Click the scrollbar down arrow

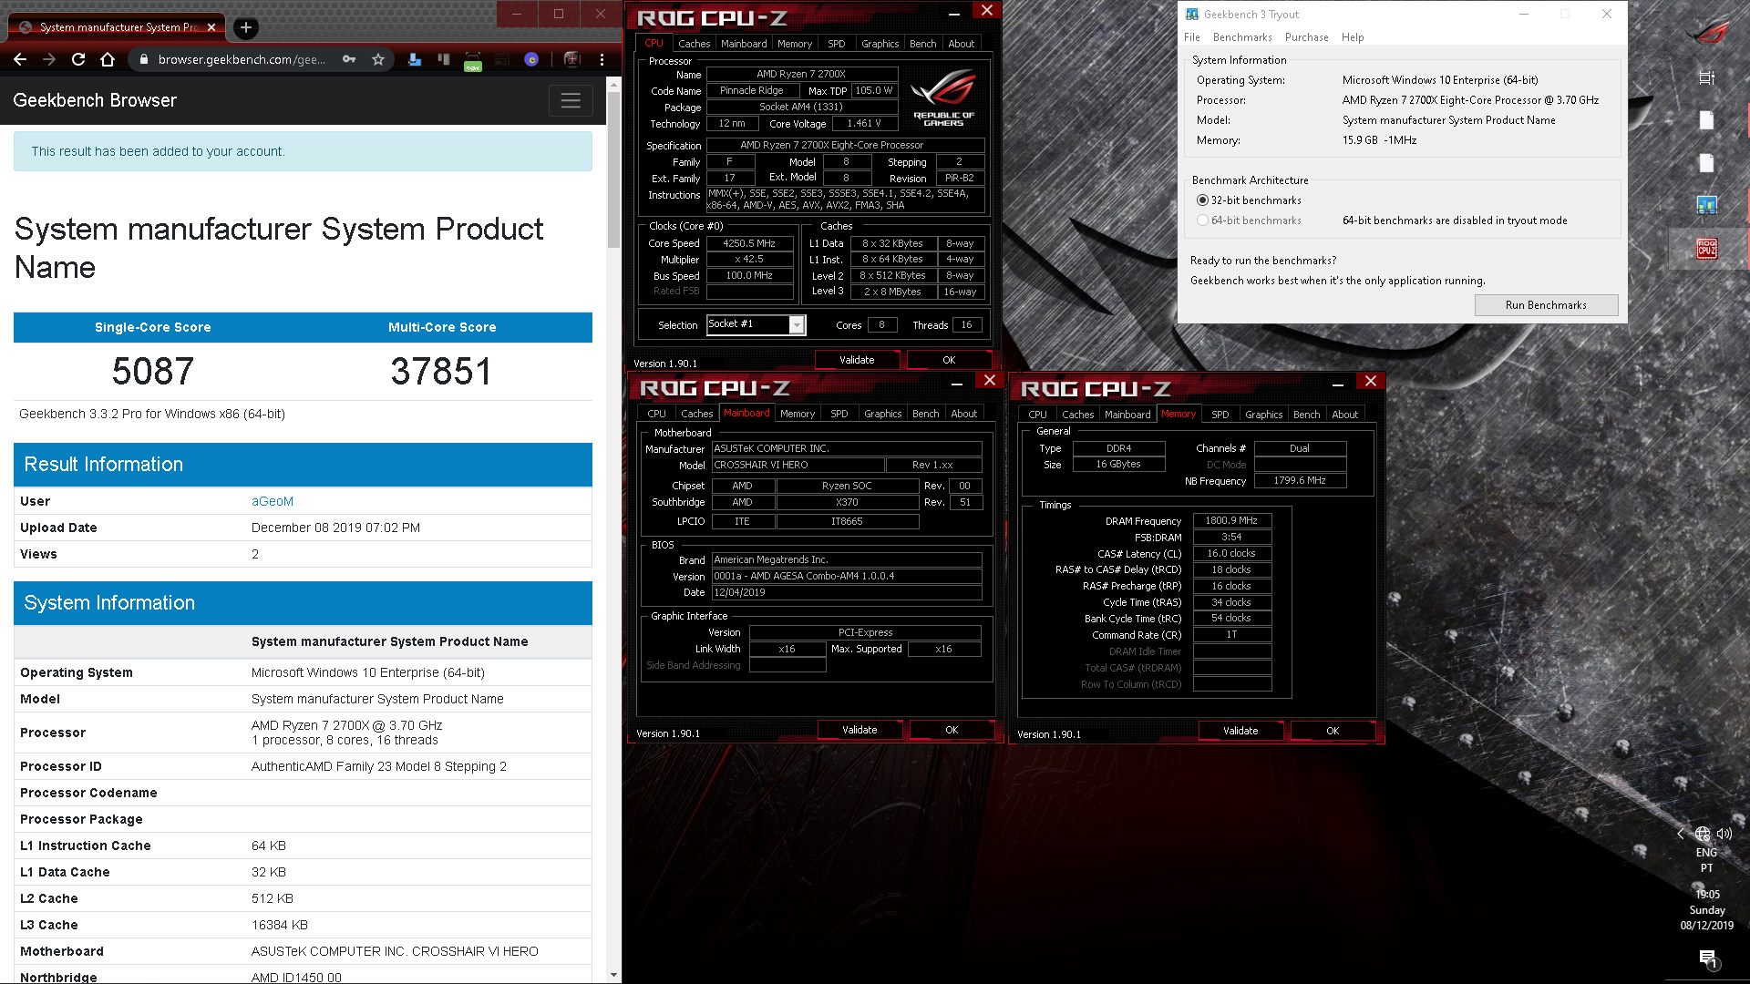click(x=613, y=975)
